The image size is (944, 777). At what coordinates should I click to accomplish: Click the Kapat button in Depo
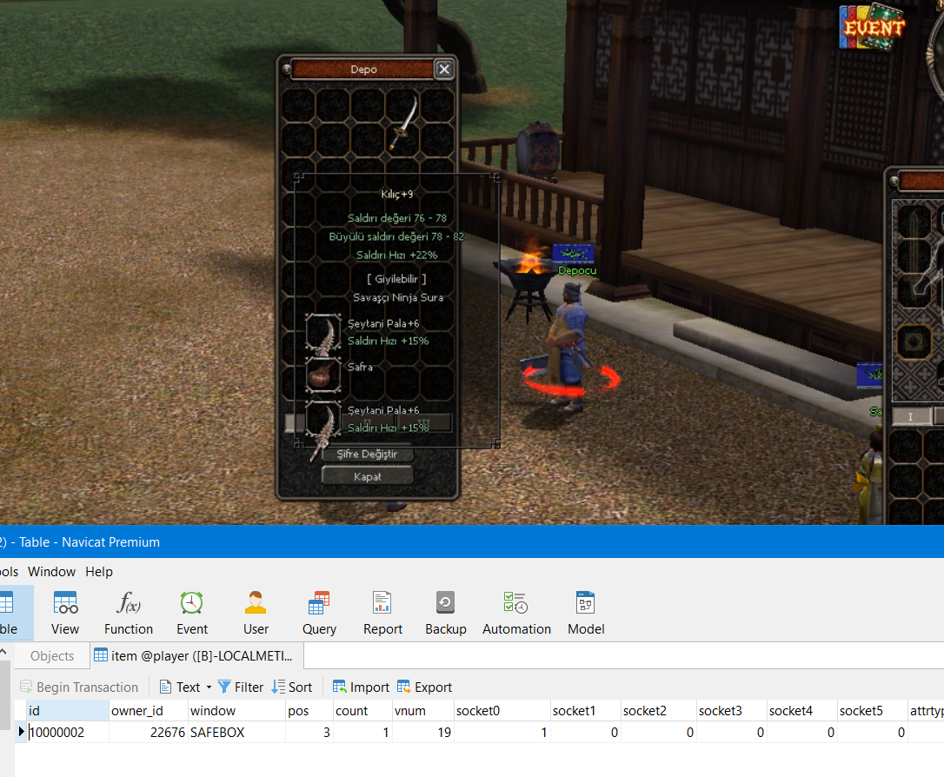(x=367, y=476)
